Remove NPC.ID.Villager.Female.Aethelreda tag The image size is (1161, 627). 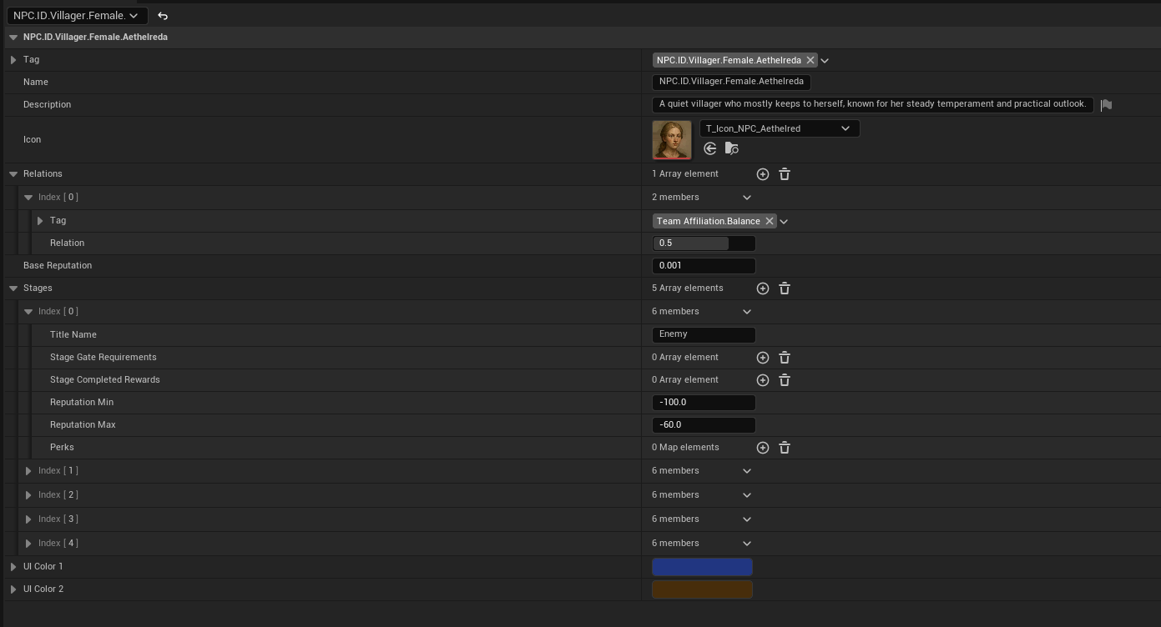(810, 60)
